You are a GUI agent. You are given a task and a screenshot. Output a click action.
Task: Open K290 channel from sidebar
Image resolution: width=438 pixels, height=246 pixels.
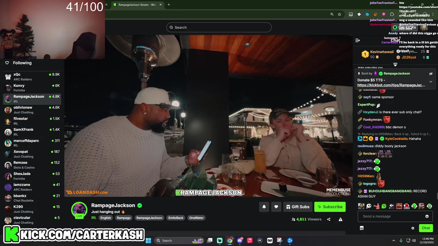pos(32,209)
